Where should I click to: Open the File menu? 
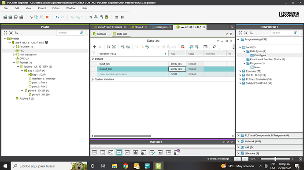point(6,8)
